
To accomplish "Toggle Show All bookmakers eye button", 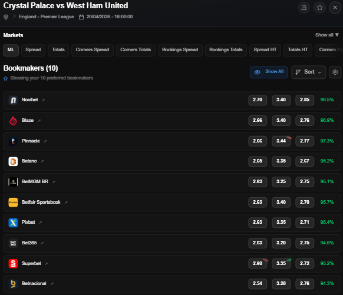I will click(269, 72).
